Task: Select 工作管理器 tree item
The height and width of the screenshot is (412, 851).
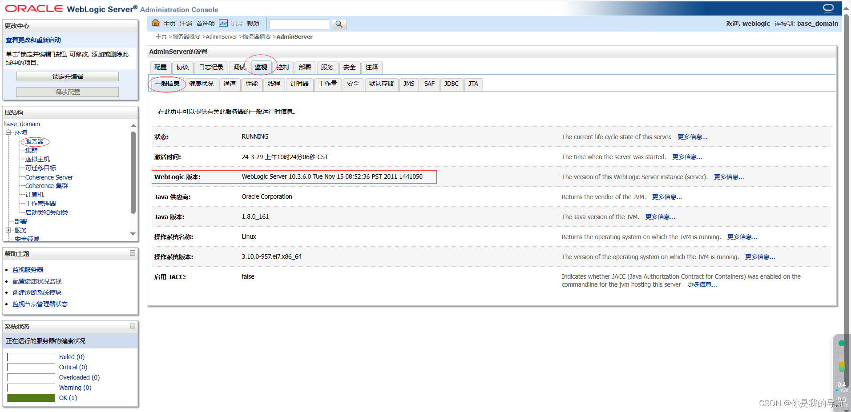Action: pos(41,204)
